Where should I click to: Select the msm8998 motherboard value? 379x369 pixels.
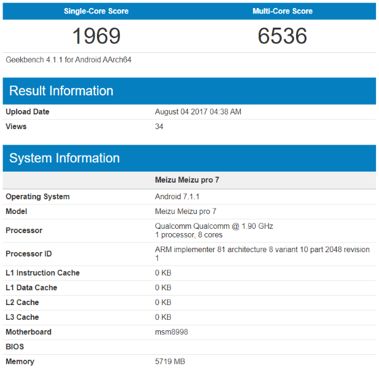tap(171, 332)
